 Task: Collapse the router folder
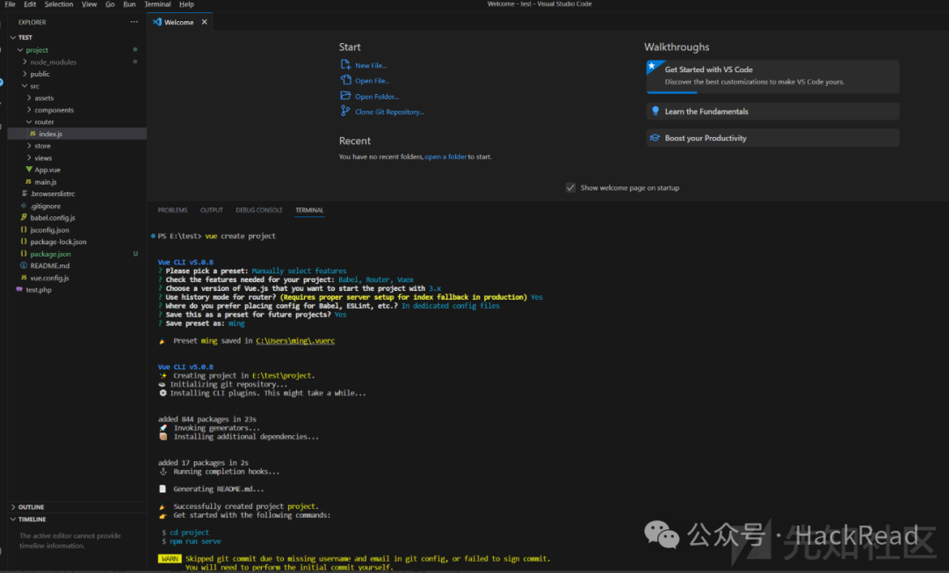pyautogui.click(x=28, y=121)
